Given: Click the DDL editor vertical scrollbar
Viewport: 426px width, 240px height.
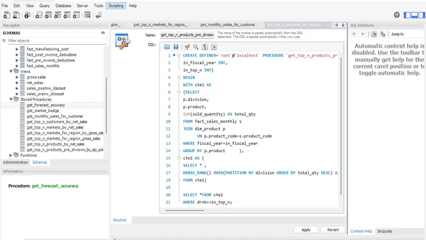Looking at the screenshot, I should (x=341, y=126).
